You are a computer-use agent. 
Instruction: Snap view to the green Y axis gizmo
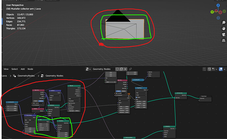point(212,12)
